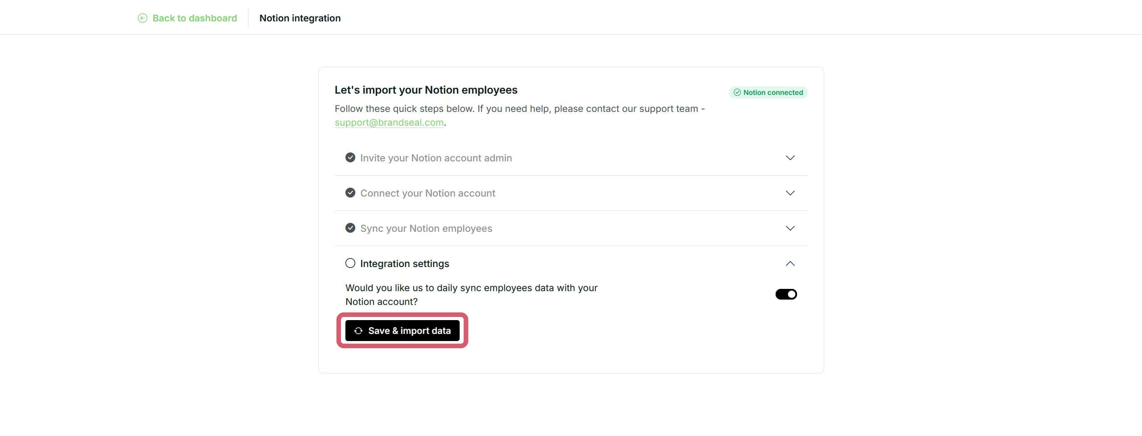
Task: Toggle the Notion daily sync switch off
Action: [x=785, y=294]
